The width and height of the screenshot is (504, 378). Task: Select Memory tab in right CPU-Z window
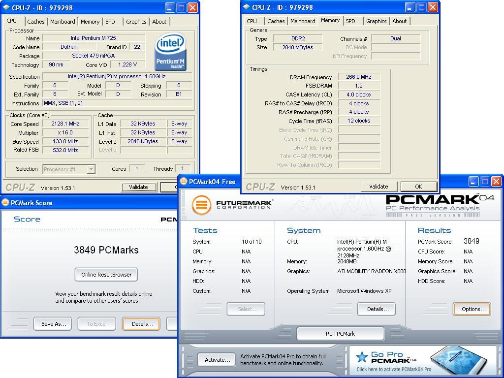click(x=330, y=20)
